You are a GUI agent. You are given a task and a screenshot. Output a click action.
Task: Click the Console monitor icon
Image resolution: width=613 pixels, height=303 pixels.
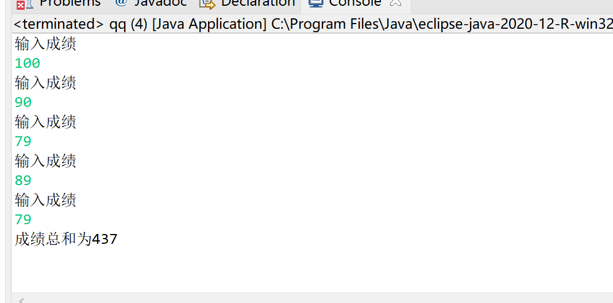pyautogui.click(x=315, y=3)
